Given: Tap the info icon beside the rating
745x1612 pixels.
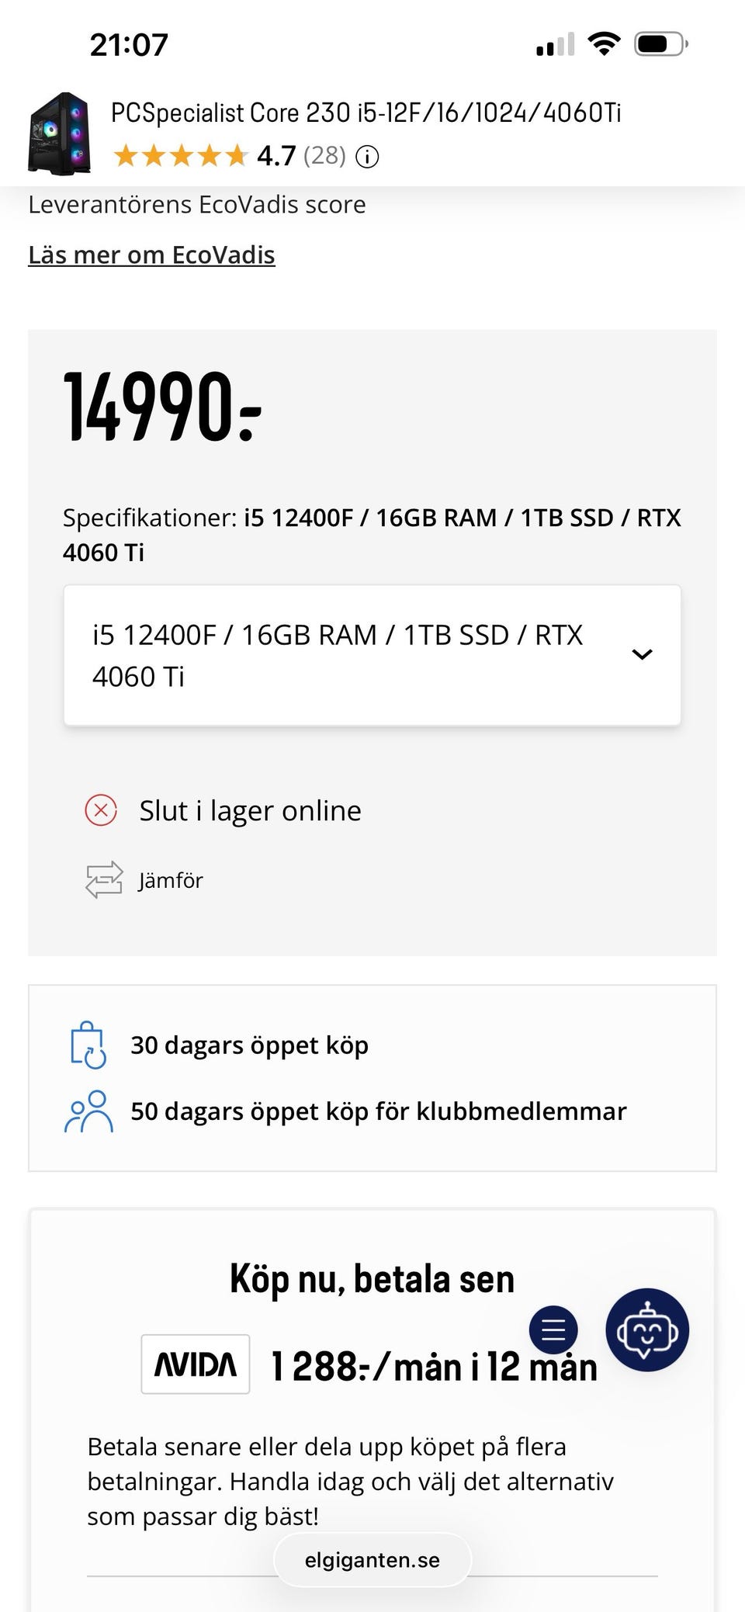Looking at the screenshot, I should pos(367,157).
